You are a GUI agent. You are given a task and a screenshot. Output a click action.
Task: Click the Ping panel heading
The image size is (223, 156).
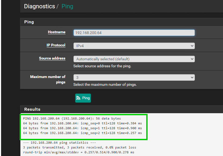pos(29,22)
